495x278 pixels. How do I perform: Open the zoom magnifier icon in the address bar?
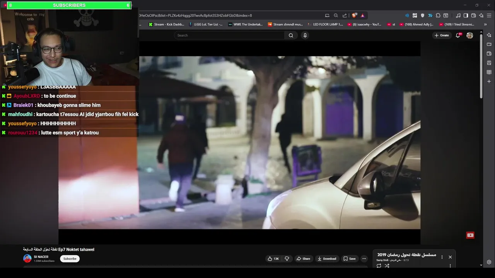coord(336,15)
